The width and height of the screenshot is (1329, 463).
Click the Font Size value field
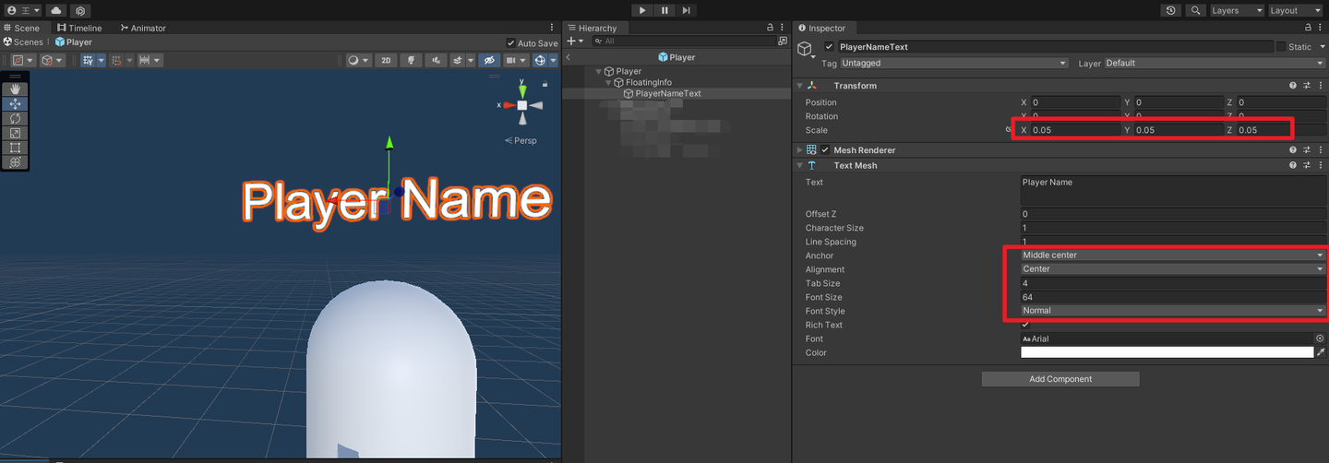coord(1173,297)
